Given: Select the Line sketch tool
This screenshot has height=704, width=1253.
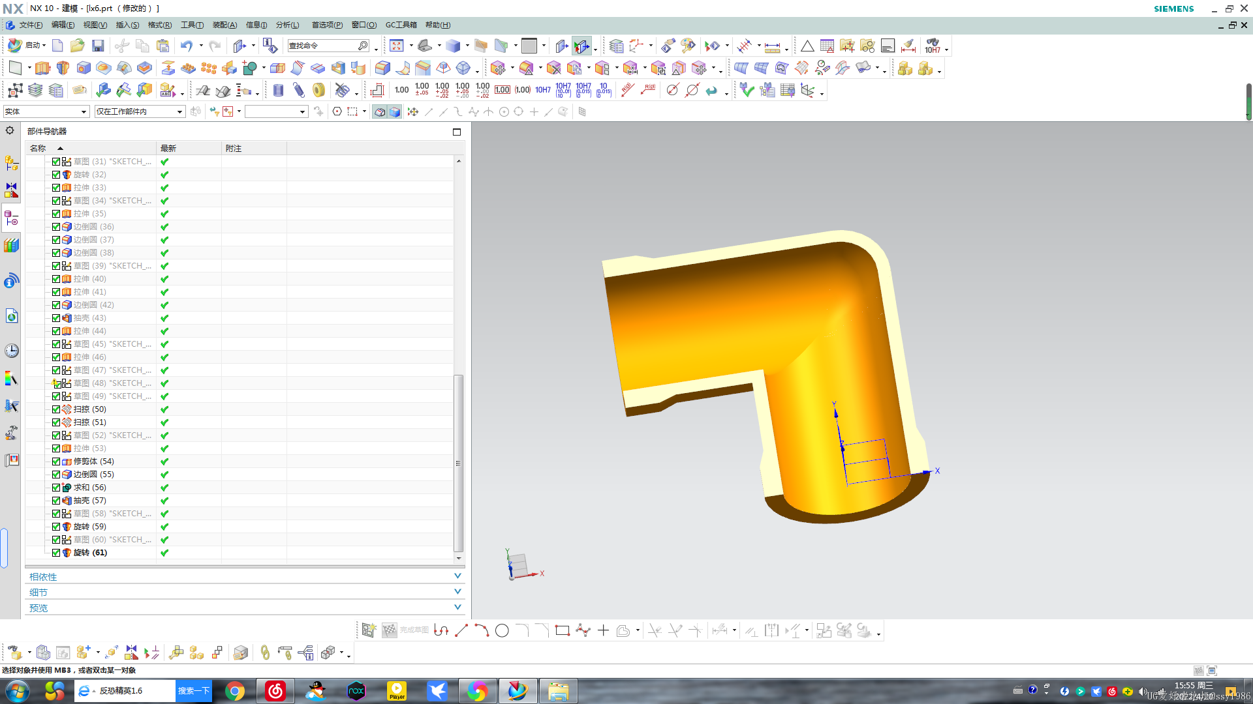Looking at the screenshot, I should point(461,631).
